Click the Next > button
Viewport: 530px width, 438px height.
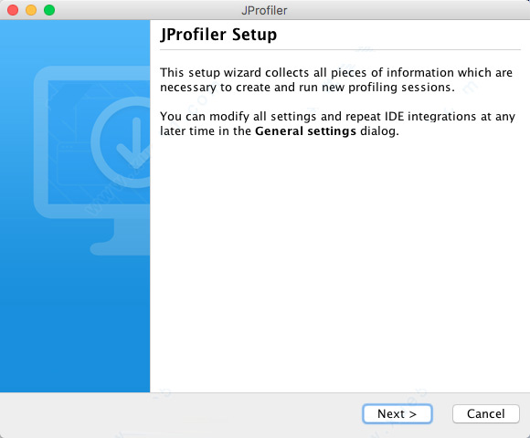coord(397,413)
